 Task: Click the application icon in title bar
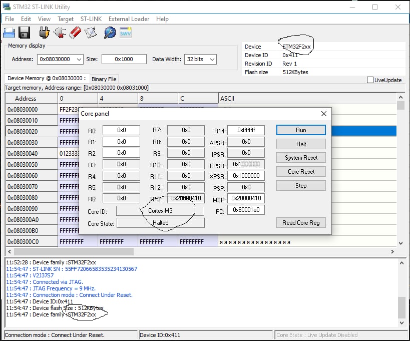pos(7,7)
